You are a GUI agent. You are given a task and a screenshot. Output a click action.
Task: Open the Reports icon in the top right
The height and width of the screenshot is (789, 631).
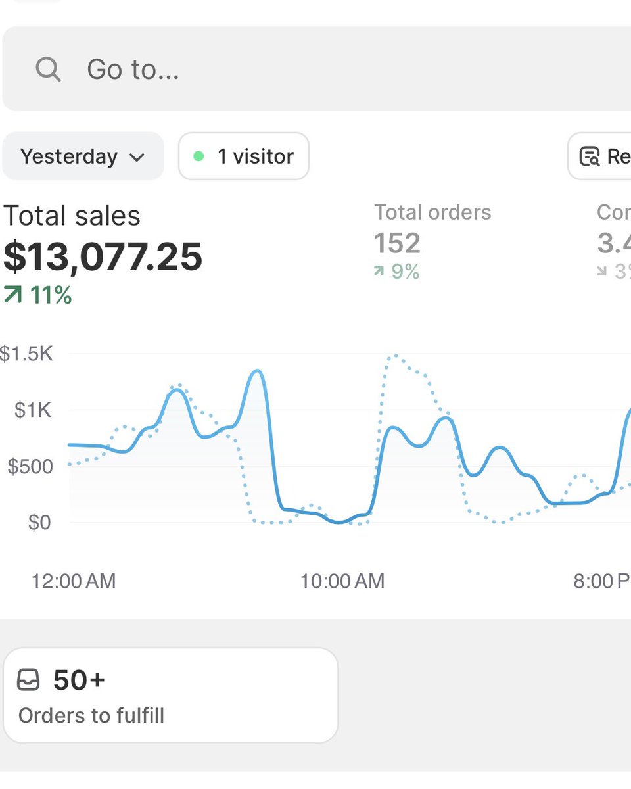click(x=591, y=156)
